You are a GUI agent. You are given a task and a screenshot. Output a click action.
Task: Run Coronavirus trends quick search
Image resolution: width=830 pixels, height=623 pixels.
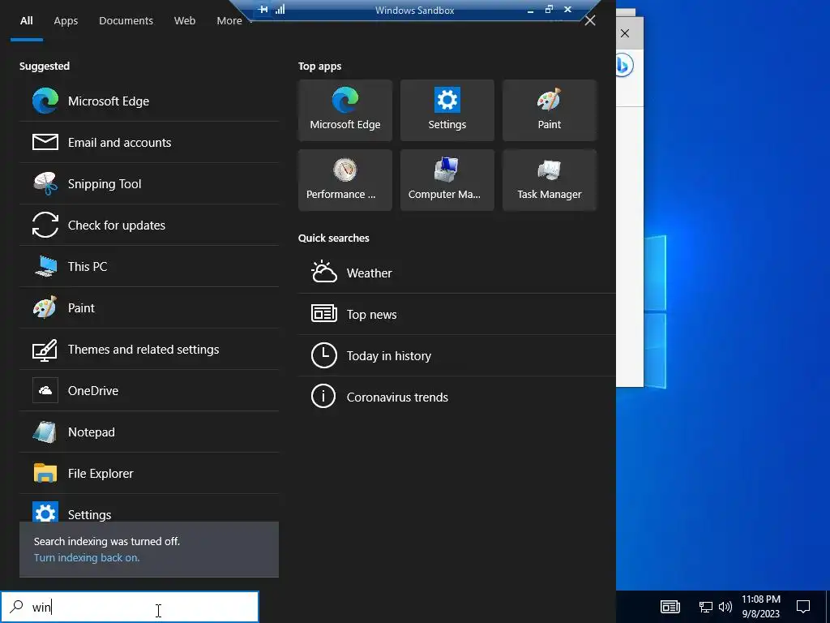click(457, 397)
